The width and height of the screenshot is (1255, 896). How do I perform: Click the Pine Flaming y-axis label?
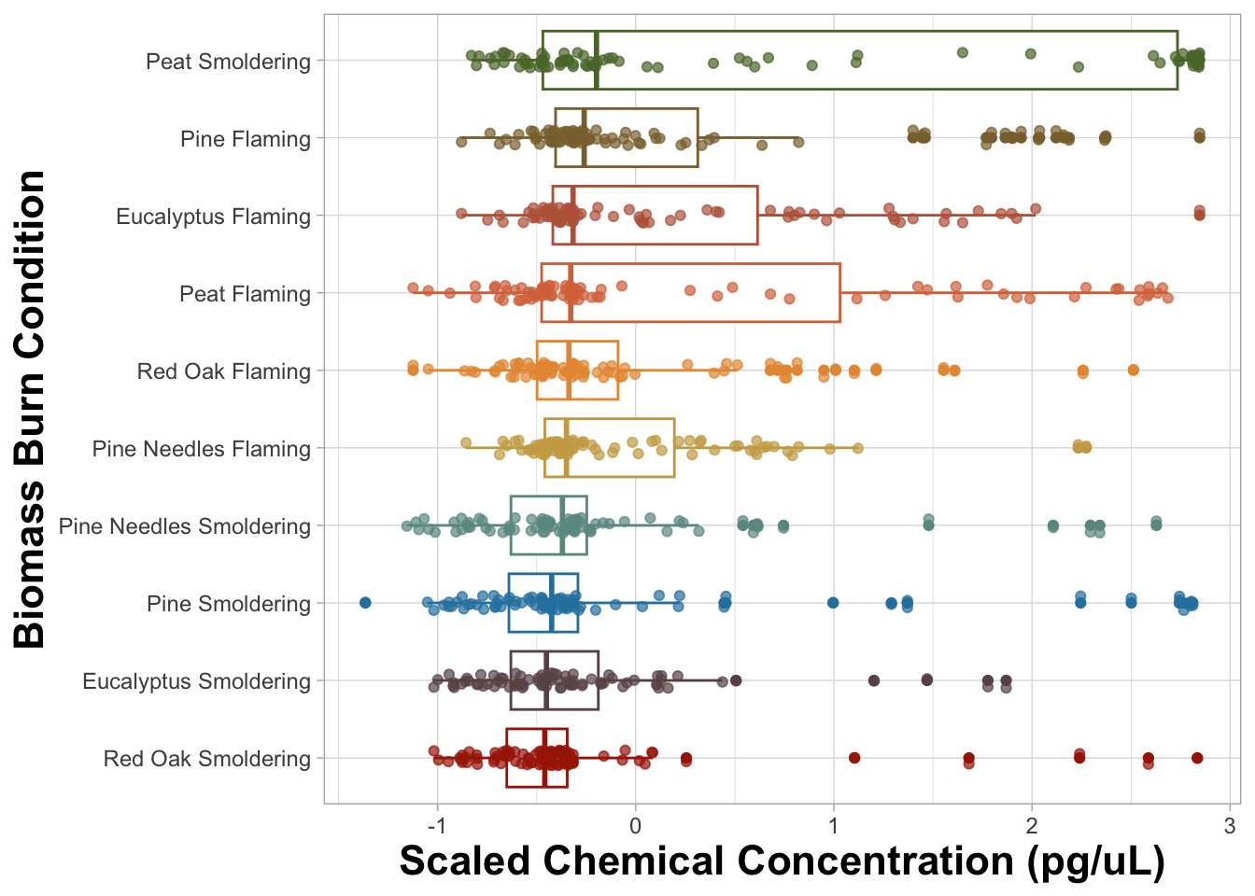[x=246, y=139]
